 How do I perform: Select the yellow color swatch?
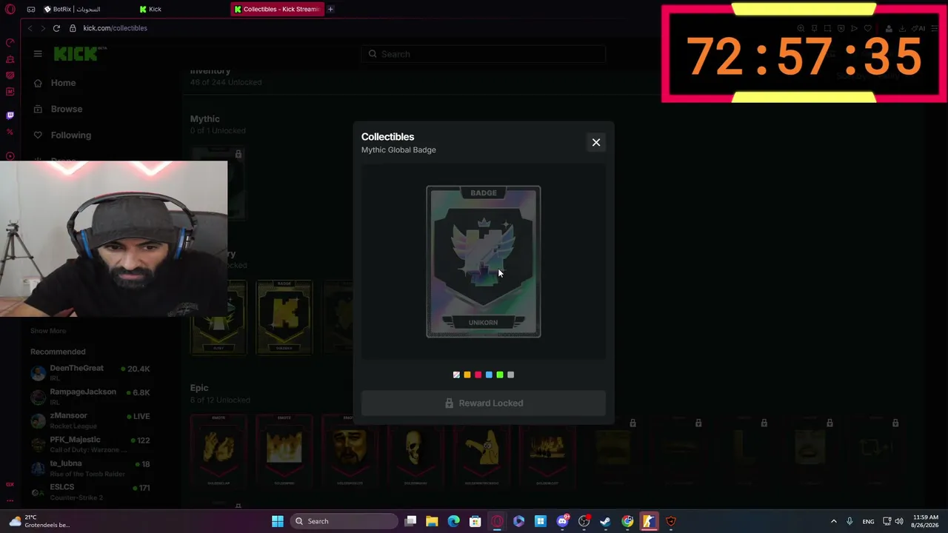click(467, 375)
